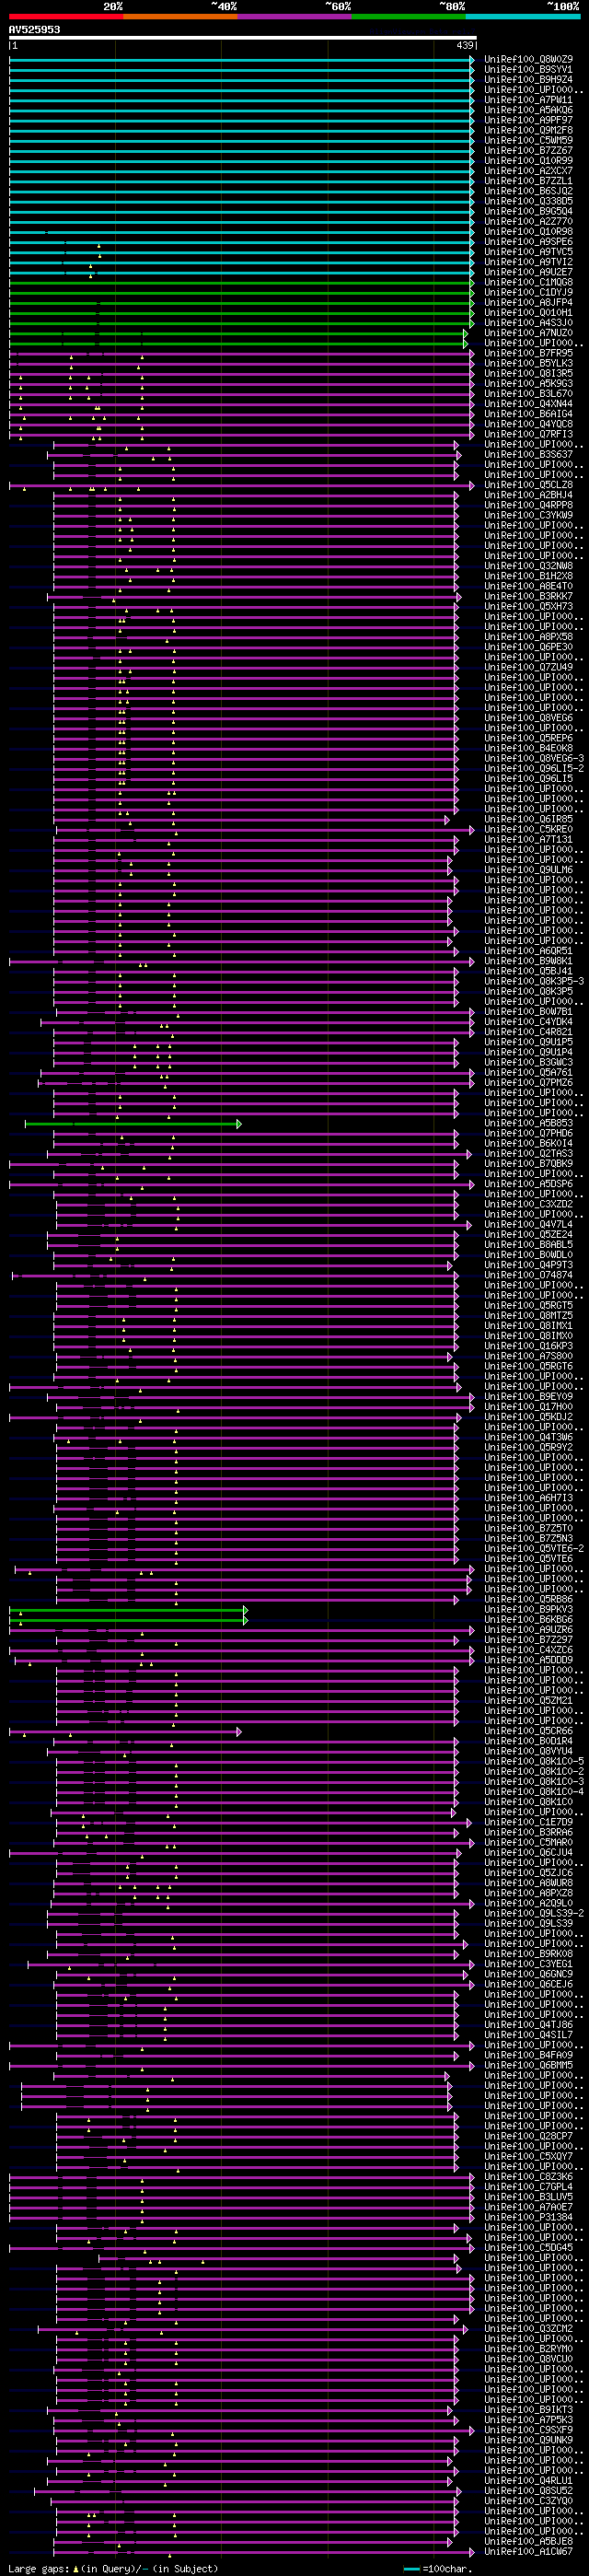Open hit UniRef100_C1DYJ9

[529, 293]
